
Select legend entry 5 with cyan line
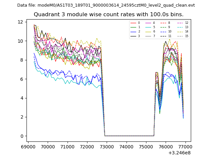[149, 27]
